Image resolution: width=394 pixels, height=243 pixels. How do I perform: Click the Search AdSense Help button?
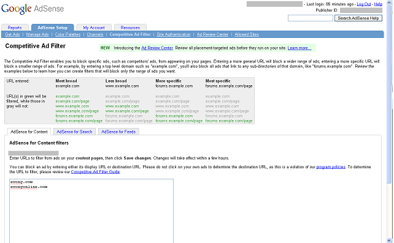click(358, 18)
